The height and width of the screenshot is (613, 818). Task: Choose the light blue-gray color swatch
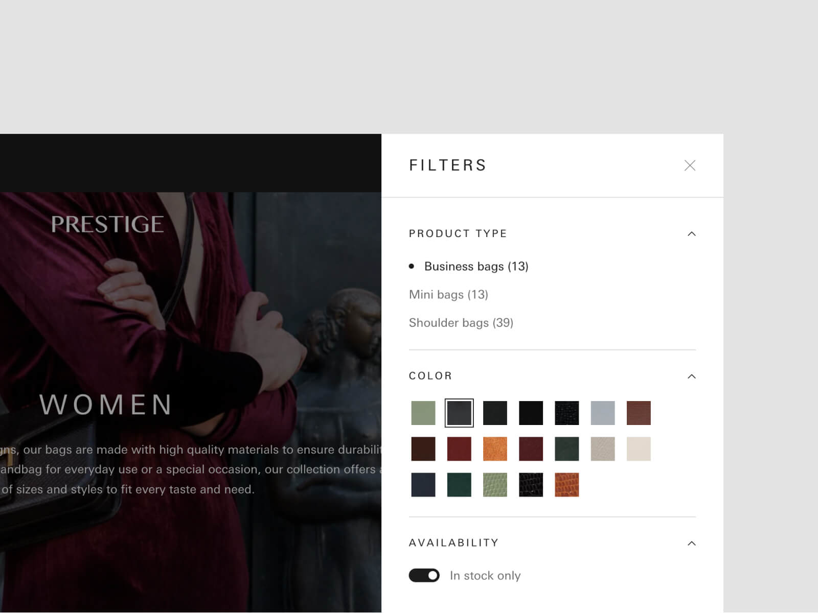click(603, 413)
